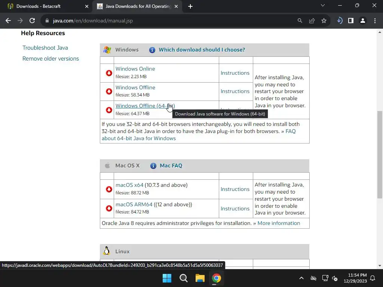Go forward with the browser forward arrow
Screen dimensions: 383x287
pyautogui.click(x=20, y=21)
